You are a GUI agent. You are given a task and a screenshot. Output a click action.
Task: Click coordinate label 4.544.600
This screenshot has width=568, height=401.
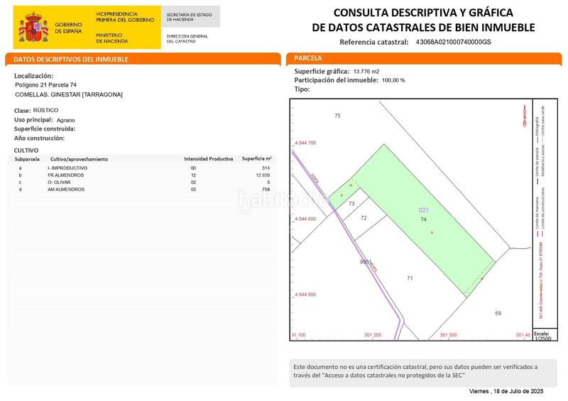[x=305, y=219]
